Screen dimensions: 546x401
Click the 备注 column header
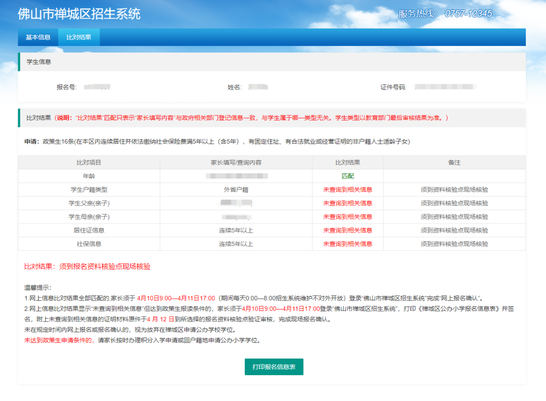click(454, 162)
